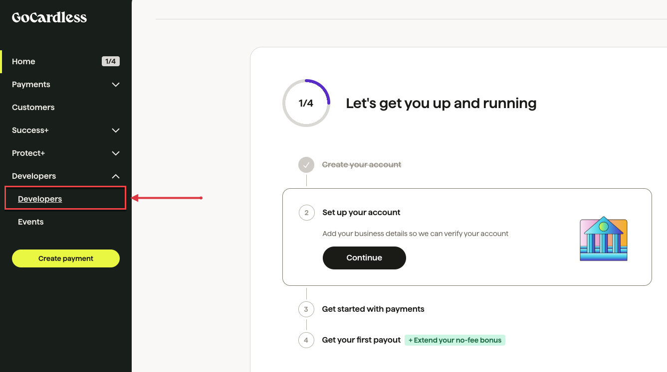Click the step 3 number circle
The width and height of the screenshot is (667, 372).
click(x=306, y=309)
